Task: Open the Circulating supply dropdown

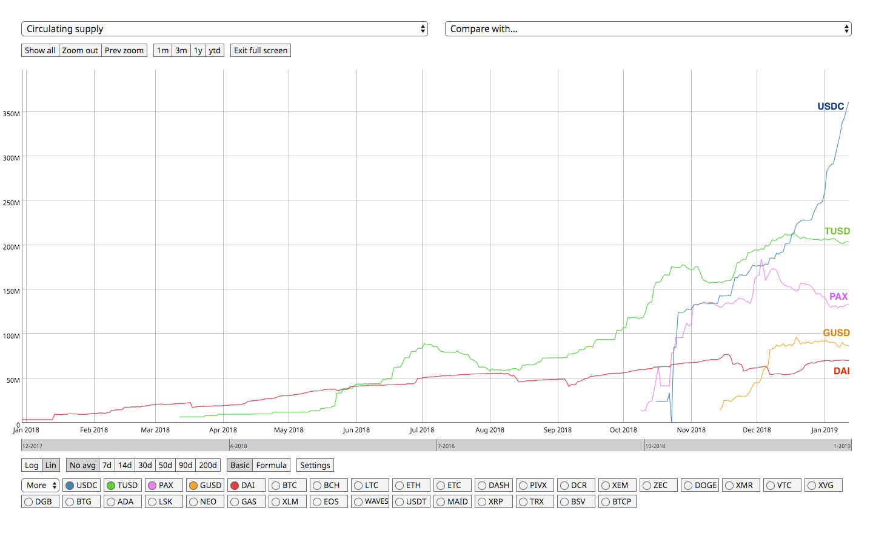Action: tap(224, 29)
